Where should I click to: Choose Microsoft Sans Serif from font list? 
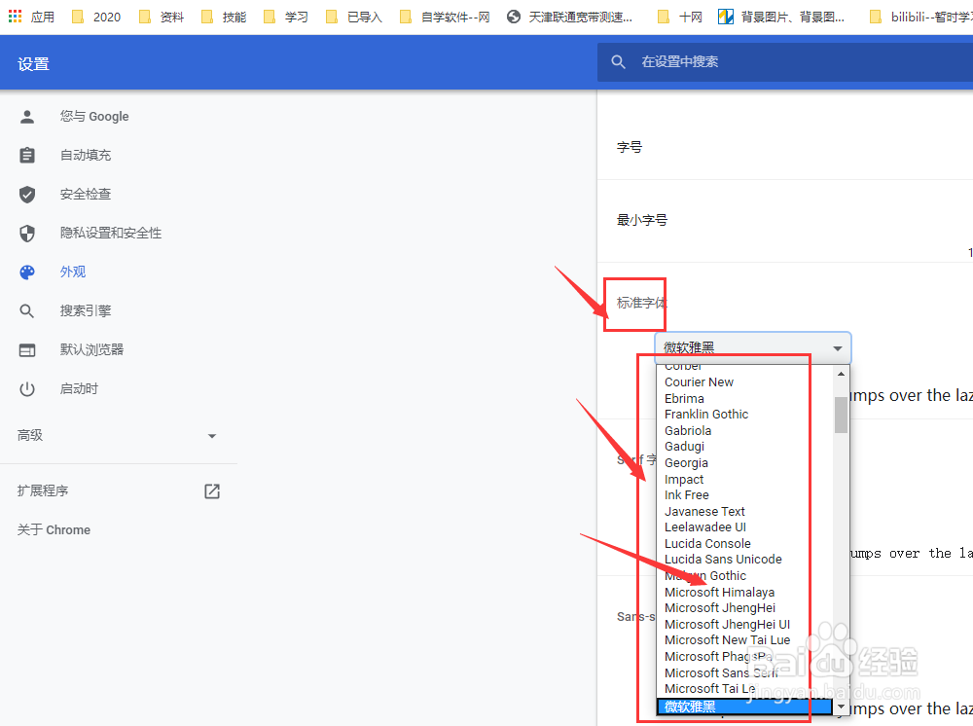tap(745, 672)
